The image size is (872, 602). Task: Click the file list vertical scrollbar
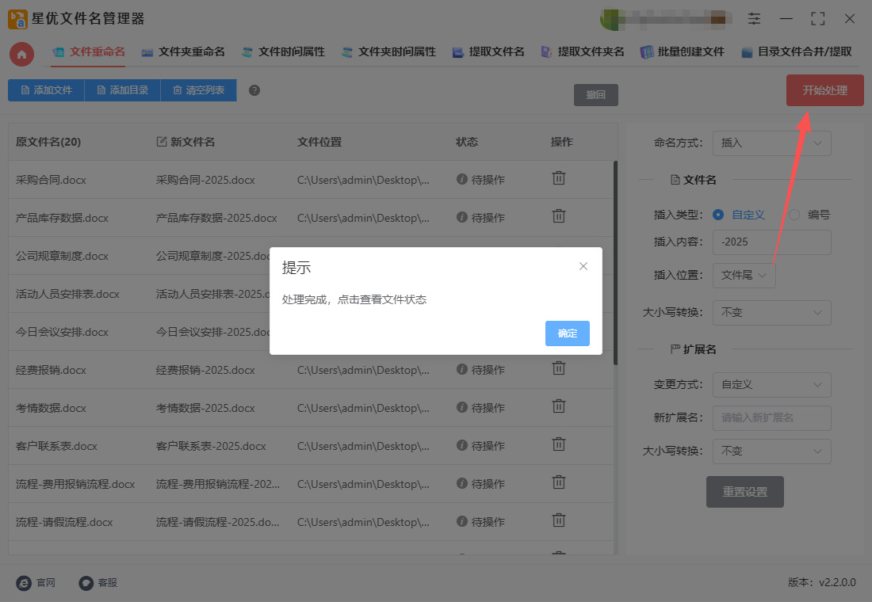pos(615,261)
